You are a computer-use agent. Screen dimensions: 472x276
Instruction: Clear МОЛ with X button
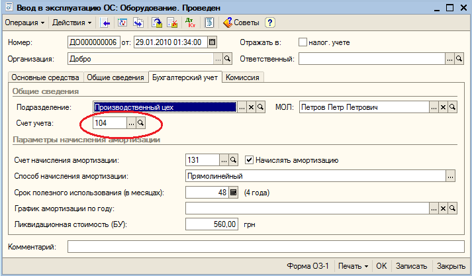tap(443, 107)
